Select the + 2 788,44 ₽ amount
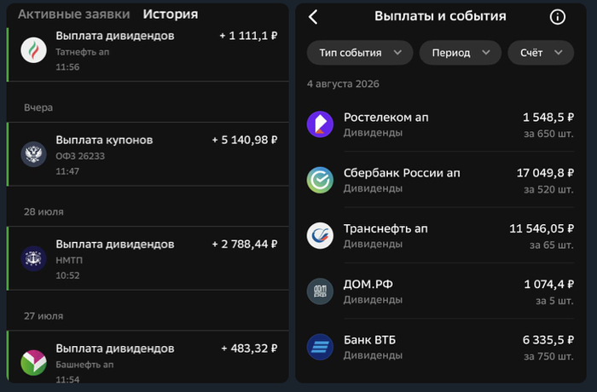Viewport: 597px width, 392px height. [x=245, y=245]
